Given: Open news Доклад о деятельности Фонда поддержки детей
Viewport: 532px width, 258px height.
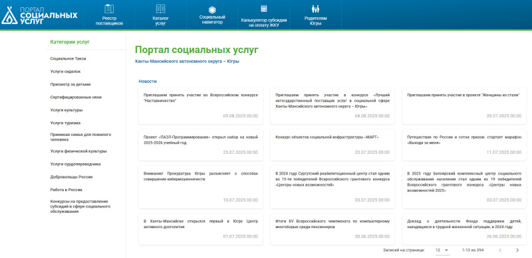Looking at the screenshot, I should [464, 224].
